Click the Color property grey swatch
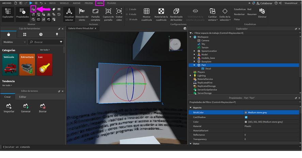This screenshot has height=158, width=302. [246, 122]
